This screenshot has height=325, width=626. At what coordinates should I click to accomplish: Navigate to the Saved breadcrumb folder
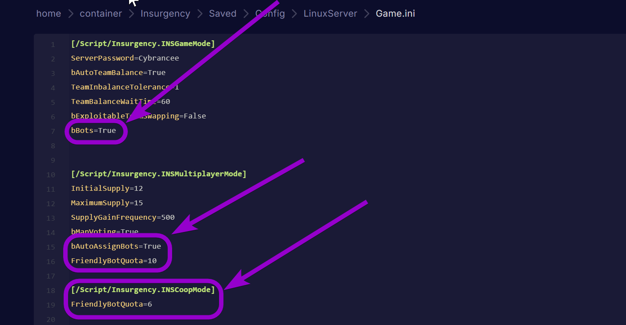(x=223, y=14)
